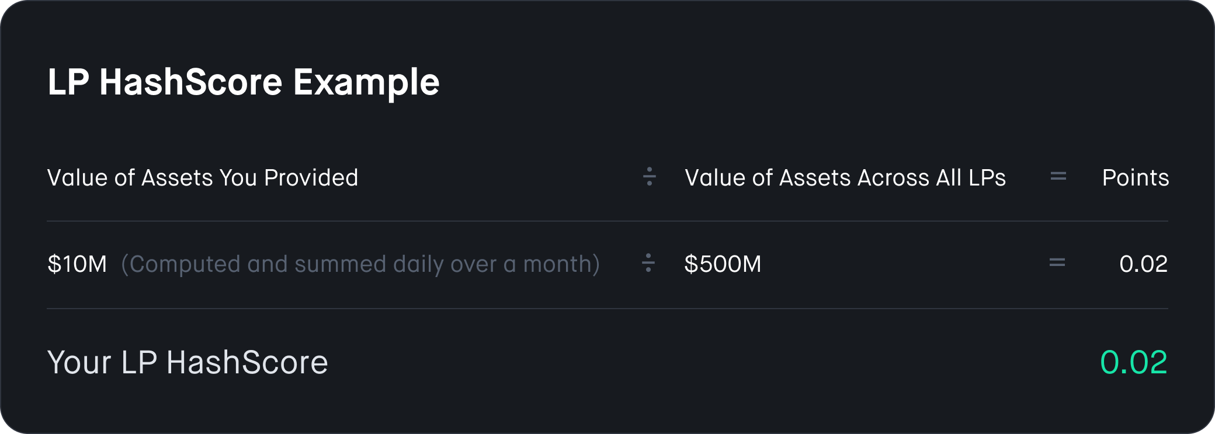Viewport: 1215px width, 434px height.
Task: Click the word daily in gray note
Action: pos(418,265)
